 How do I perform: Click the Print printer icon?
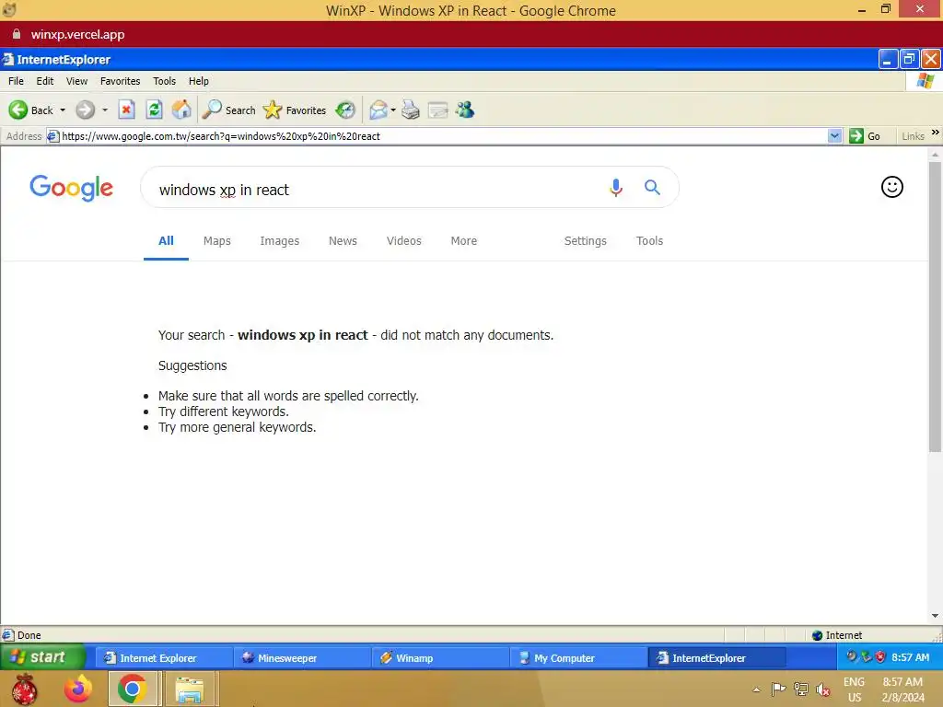[410, 110]
